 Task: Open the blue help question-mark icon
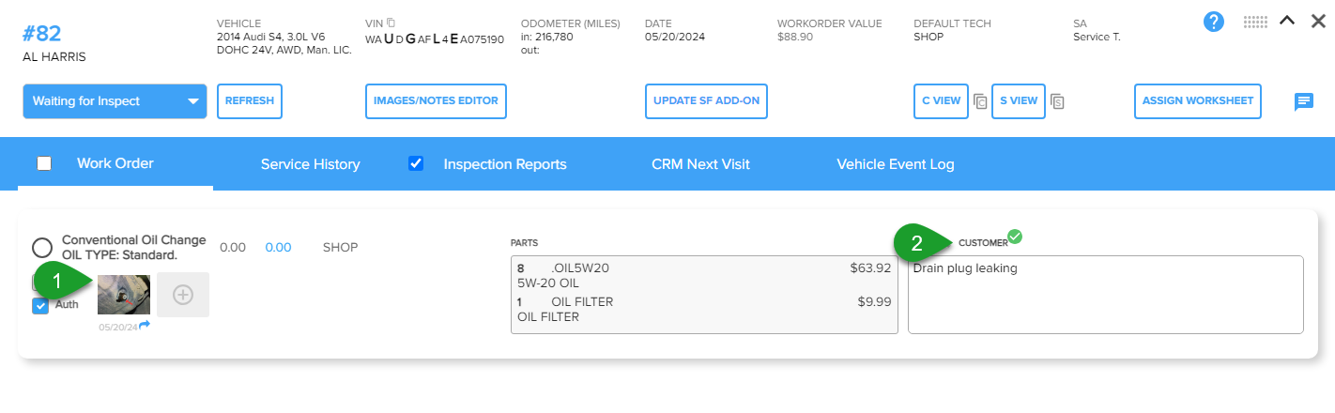coord(1214,23)
